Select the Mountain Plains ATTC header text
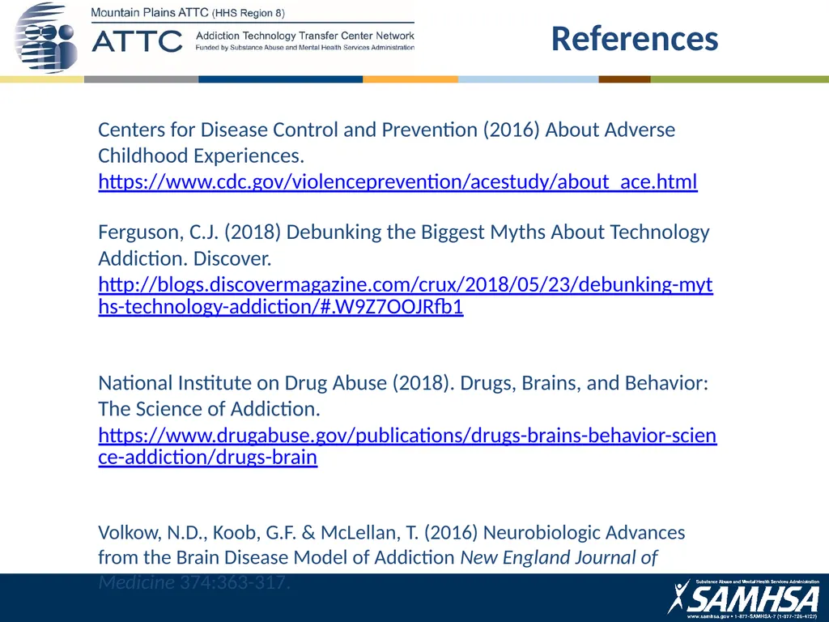 click(188, 13)
